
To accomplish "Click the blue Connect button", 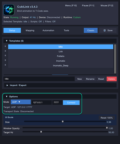I will tap(71, 103).
